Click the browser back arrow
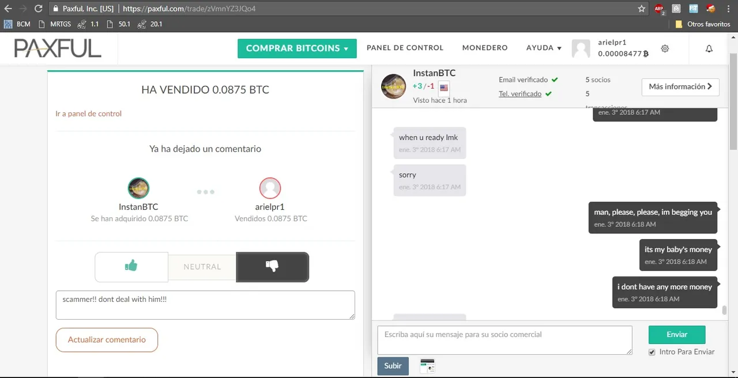The width and height of the screenshot is (738, 378). pyautogui.click(x=8, y=9)
